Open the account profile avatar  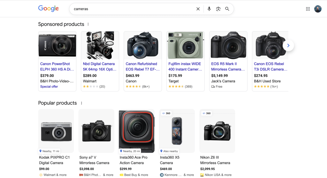click(x=318, y=9)
